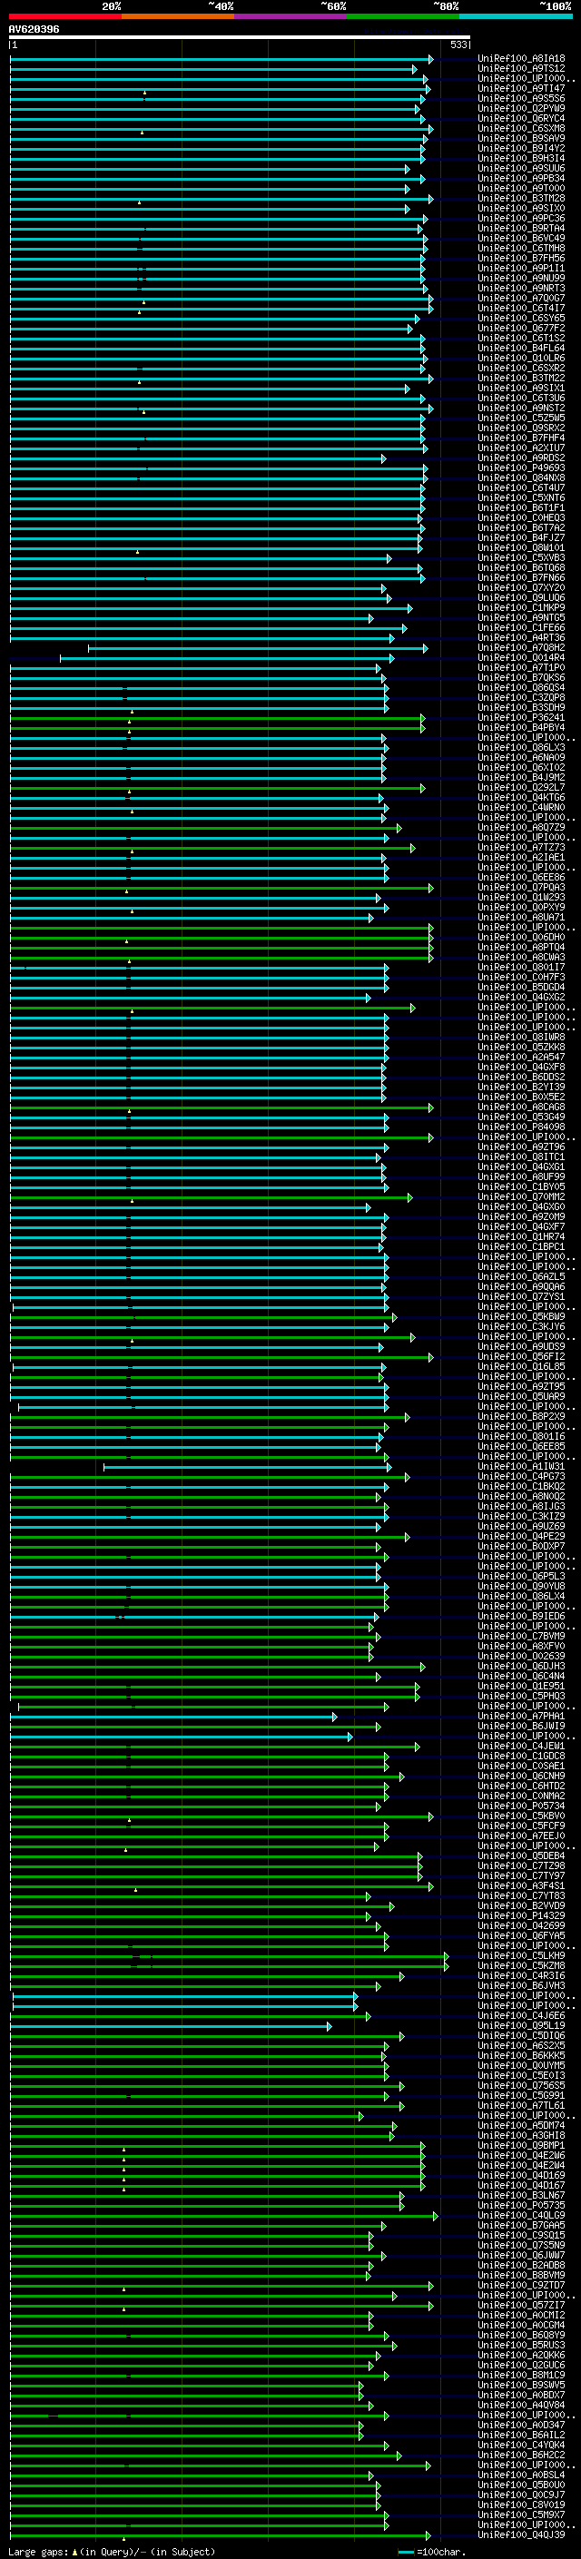Viewport: 581px width, 2559px height.
Task: Select label UniRef100_Q292L7
Action: click(x=521, y=788)
